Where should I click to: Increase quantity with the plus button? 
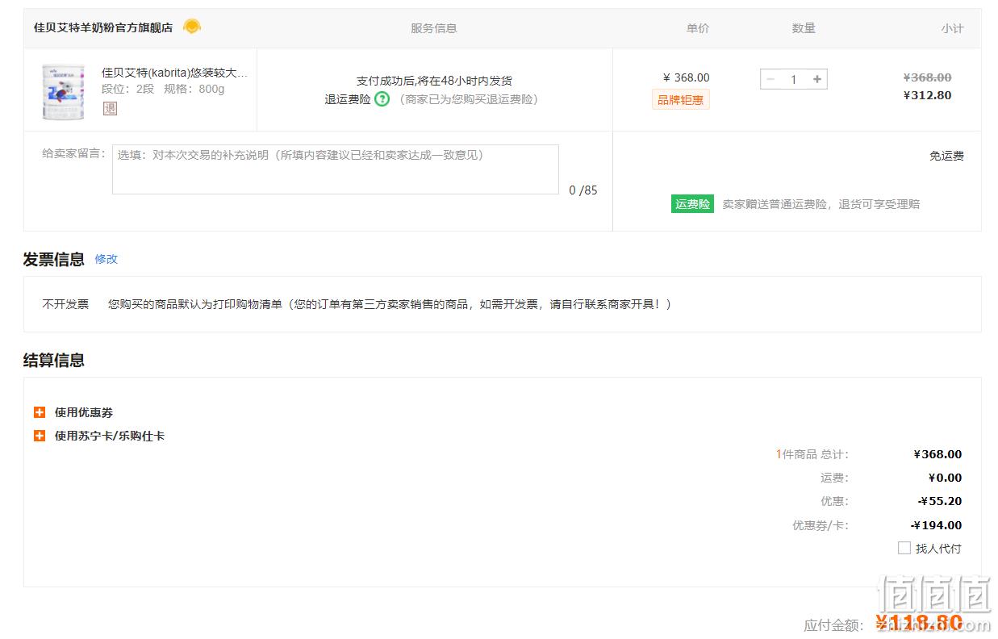(x=817, y=79)
